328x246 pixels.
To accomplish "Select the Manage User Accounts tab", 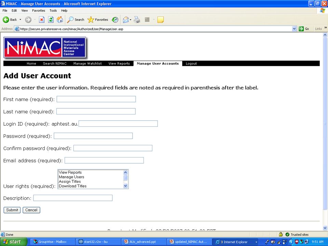I will coord(158,64).
